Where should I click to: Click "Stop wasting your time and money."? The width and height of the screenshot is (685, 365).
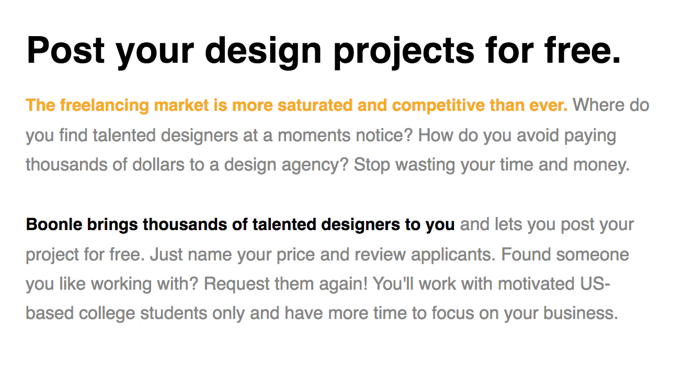(492, 165)
